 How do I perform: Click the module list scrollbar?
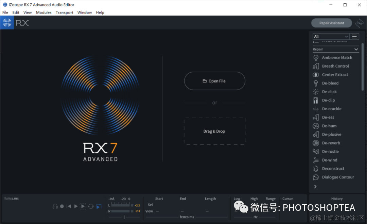click(x=363, y=67)
